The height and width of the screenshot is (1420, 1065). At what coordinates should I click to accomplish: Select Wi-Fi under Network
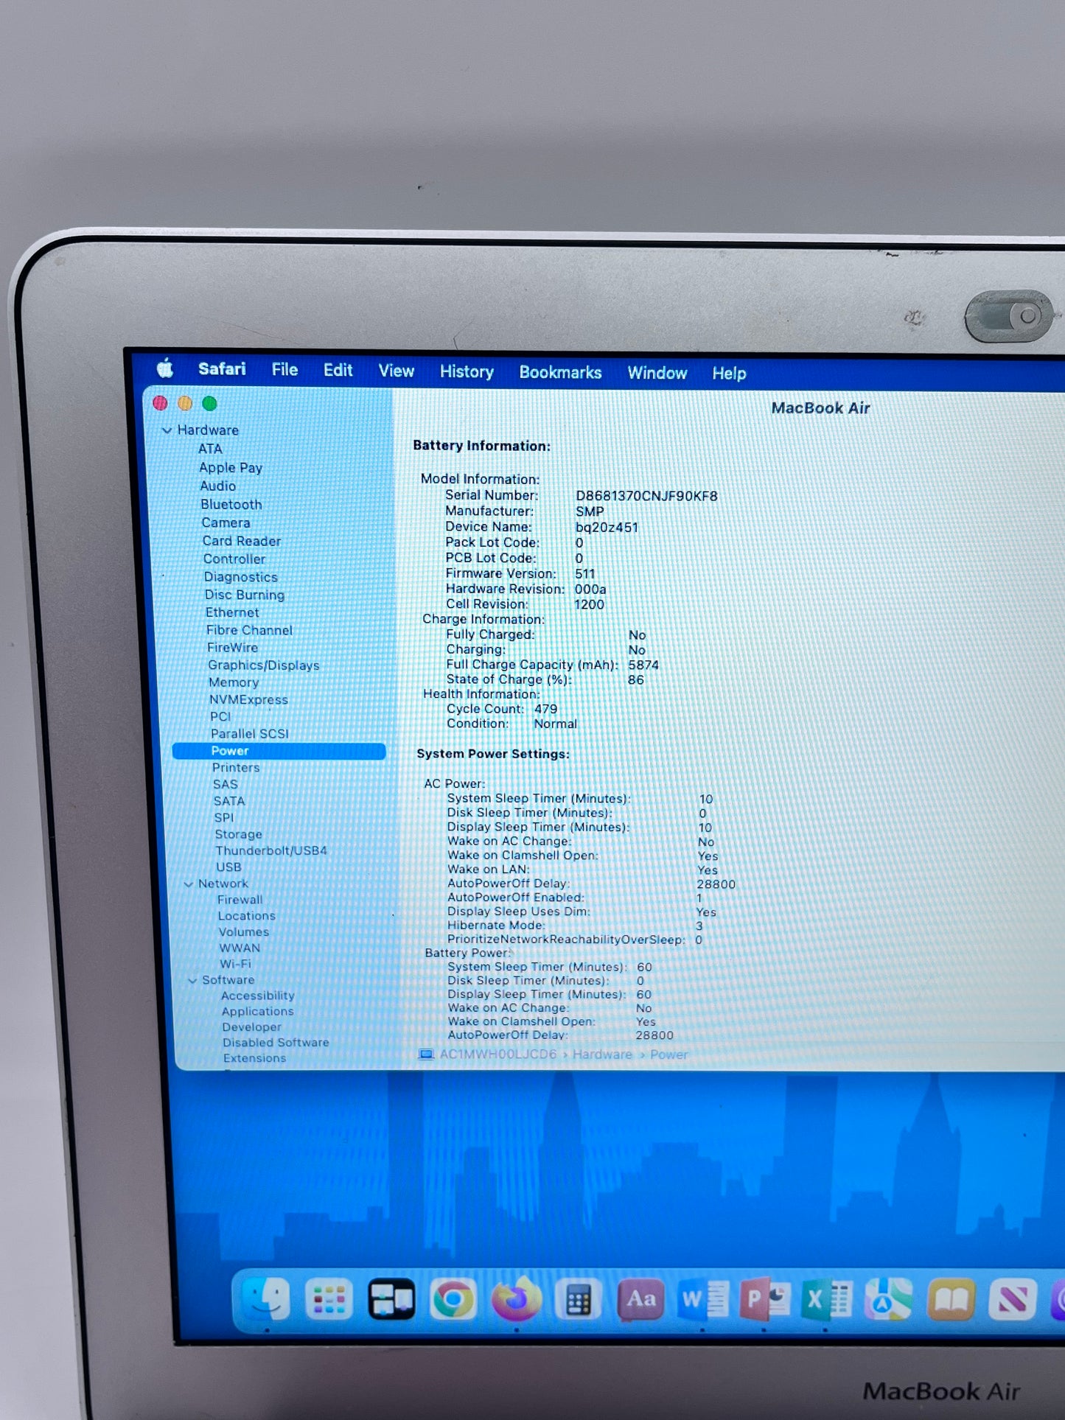pos(236,964)
